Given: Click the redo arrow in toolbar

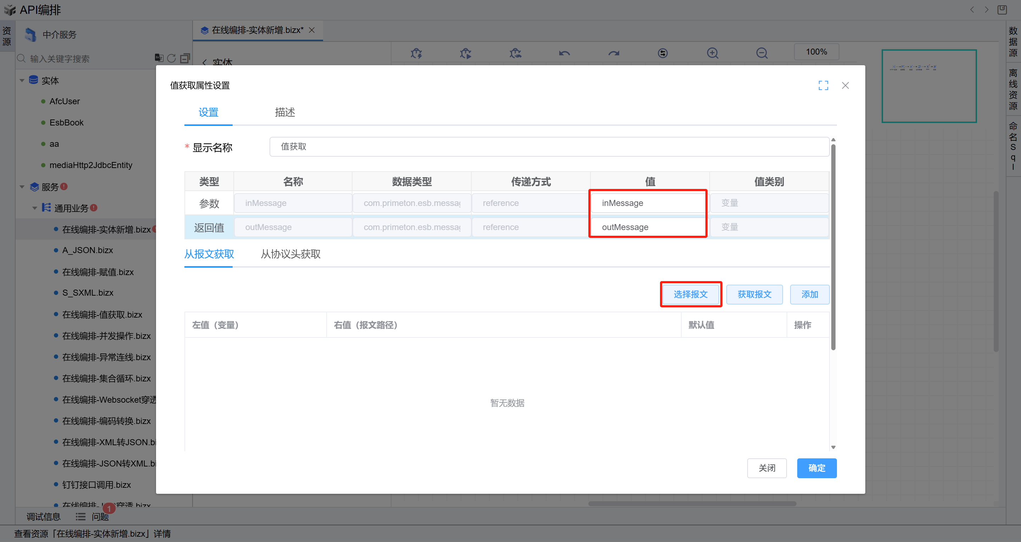Looking at the screenshot, I should click(614, 53).
